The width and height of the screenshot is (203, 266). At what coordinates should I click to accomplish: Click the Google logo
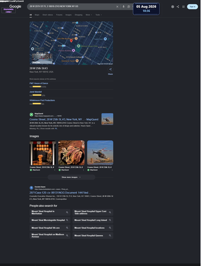click(x=15, y=6)
